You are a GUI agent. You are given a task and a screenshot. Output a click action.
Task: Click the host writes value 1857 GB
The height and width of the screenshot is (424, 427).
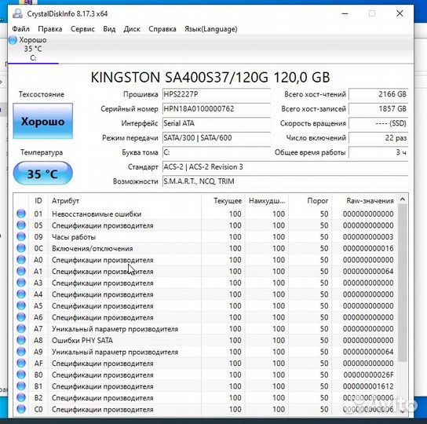pos(378,108)
